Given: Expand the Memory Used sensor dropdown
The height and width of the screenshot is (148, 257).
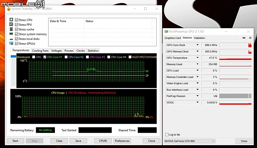Looking at the screenshot, I should click(197, 64).
